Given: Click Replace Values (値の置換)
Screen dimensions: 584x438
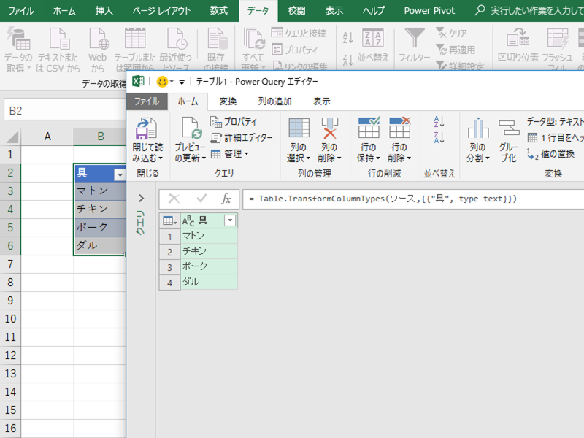Looking at the screenshot, I should coord(550,154).
